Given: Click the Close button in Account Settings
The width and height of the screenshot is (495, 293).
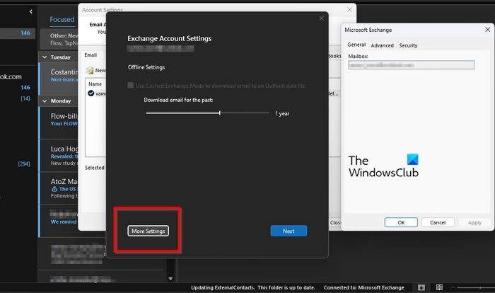Looking at the screenshot, I should (x=335, y=222).
